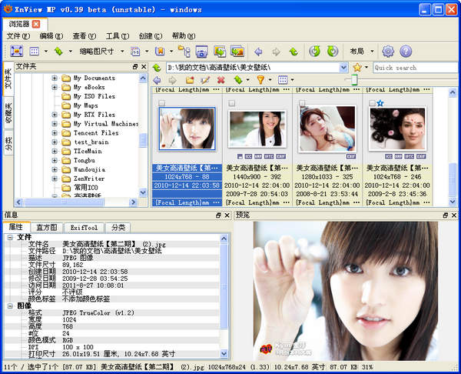The image size is (461, 374).
Task: Open the 缩略图尺寸 dropdown arrow
Action: (122, 52)
